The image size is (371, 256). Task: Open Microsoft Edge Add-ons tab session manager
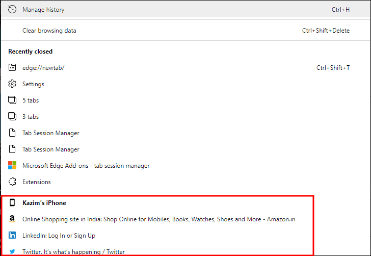185,166
